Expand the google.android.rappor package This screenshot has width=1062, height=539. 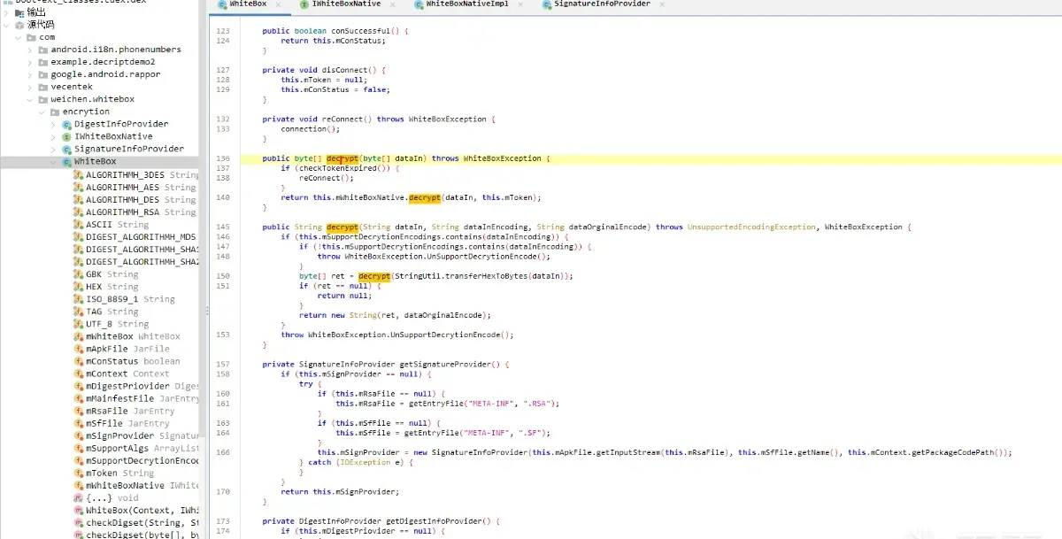pos(30,74)
